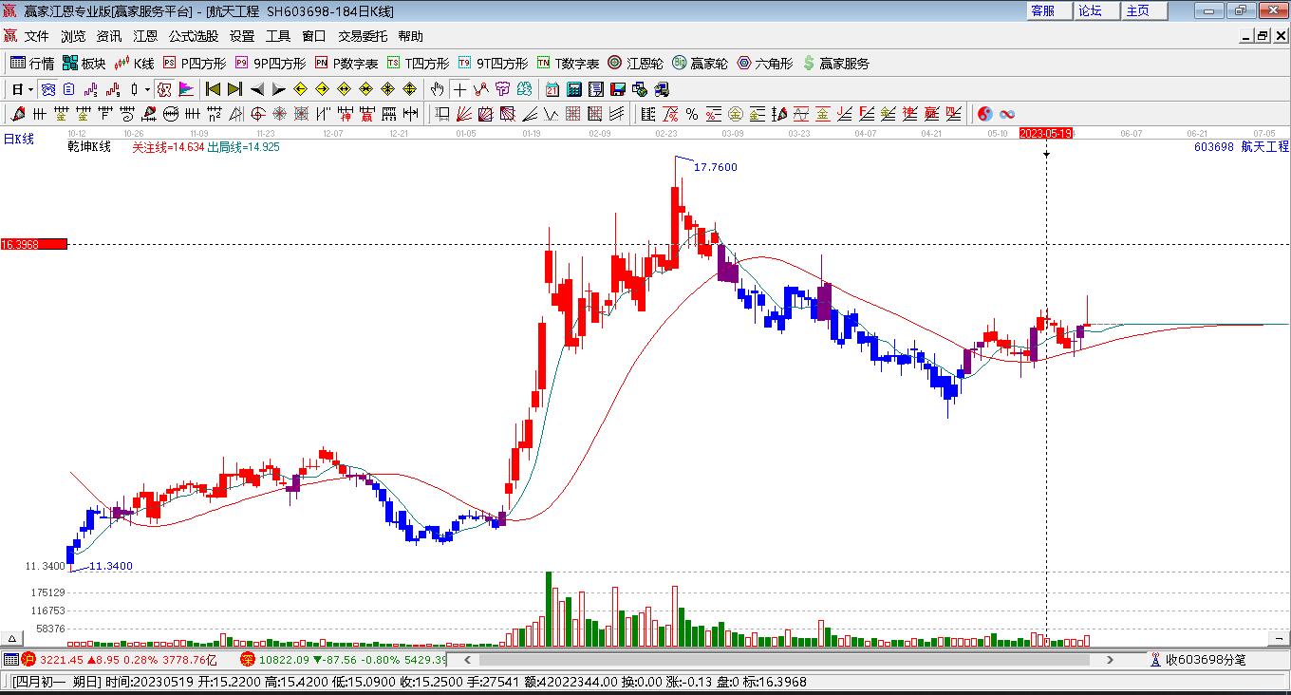Click the 2023-05-19 date marker
1291x695 pixels.
coord(1046,134)
